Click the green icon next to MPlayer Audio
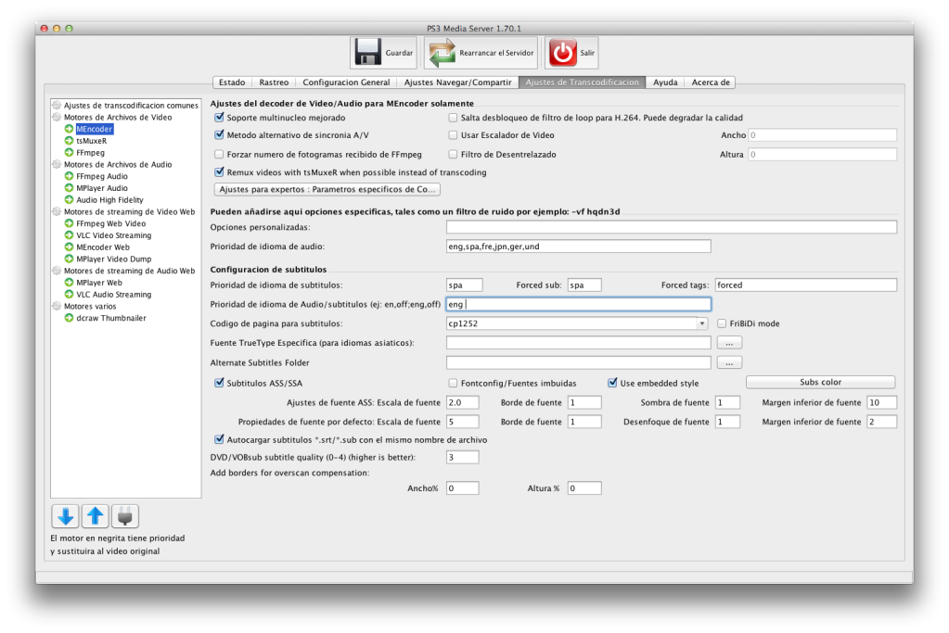Viewport: 949px width, 633px height. 69,188
